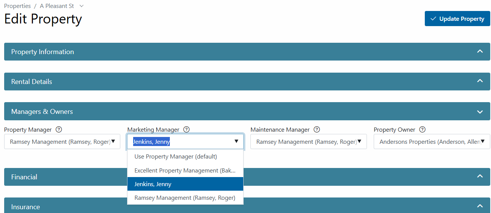Expand Property Information section chevron
This screenshot has width=491, height=213.
(x=480, y=51)
